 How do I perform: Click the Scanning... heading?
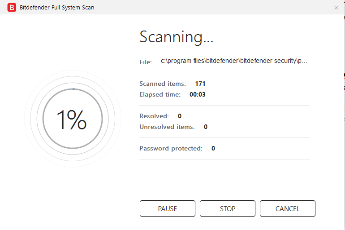[177, 37]
